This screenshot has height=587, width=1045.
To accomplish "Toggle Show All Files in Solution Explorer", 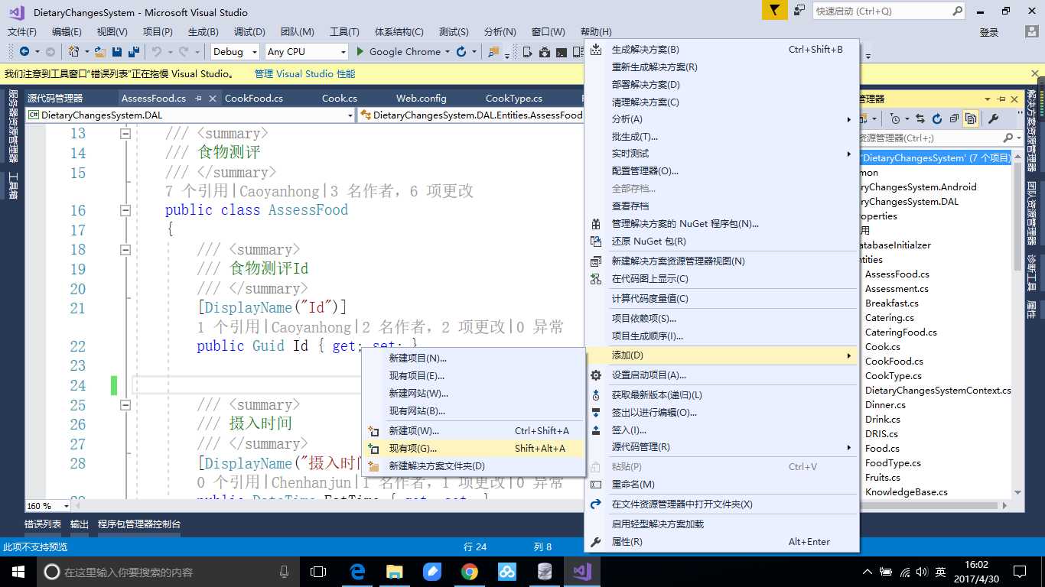I will tap(971, 118).
